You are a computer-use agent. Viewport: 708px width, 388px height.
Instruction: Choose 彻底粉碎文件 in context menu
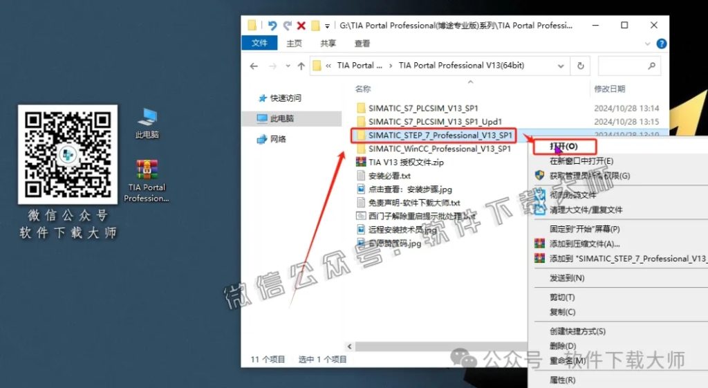coord(572,195)
